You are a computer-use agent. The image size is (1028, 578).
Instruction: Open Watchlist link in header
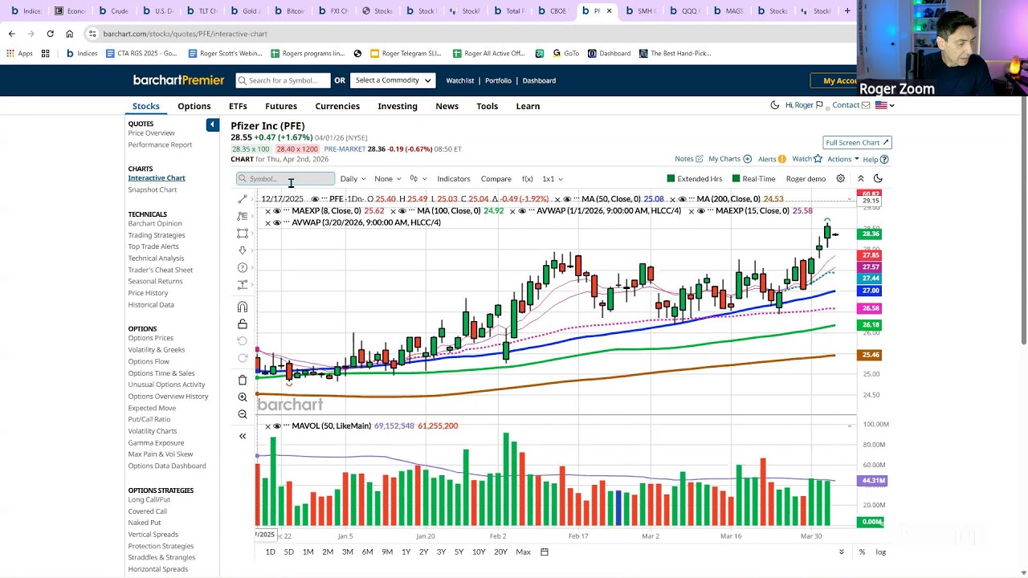pyautogui.click(x=460, y=80)
